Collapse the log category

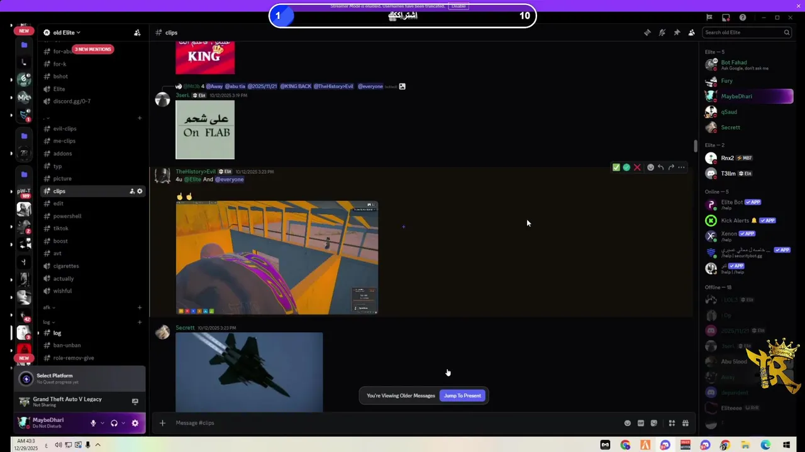[x=49, y=322]
